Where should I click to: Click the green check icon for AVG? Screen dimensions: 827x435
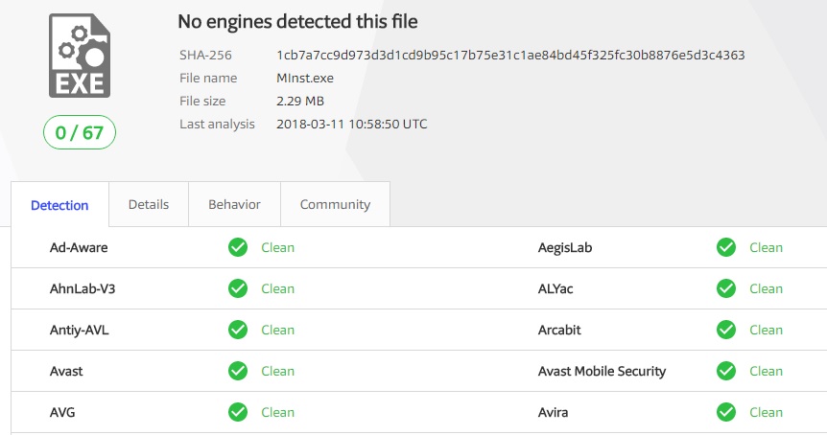(238, 412)
